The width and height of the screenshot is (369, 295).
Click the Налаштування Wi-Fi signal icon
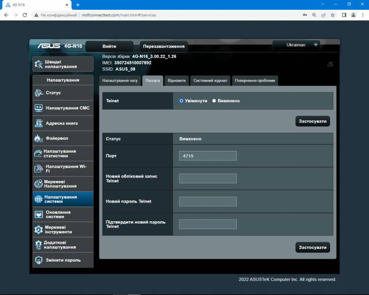click(38, 169)
